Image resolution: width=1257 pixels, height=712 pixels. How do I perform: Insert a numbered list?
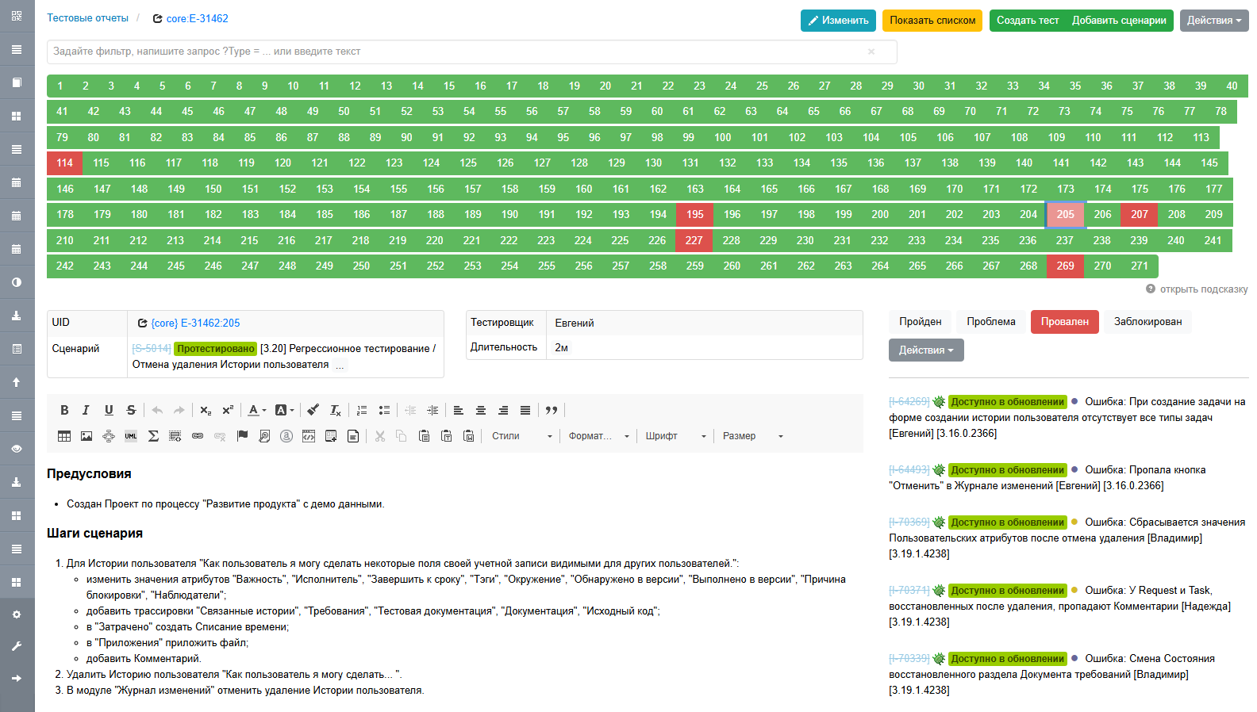[362, 410]
